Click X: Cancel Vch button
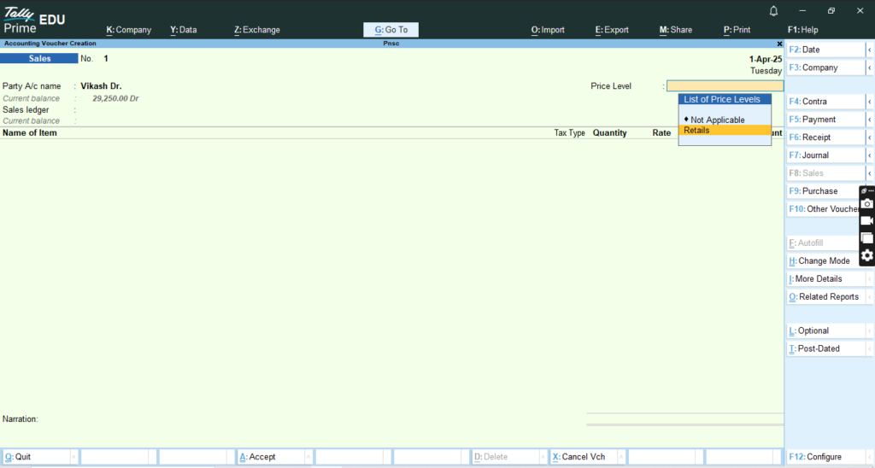Viewport: 875px width, 468px height. pyautogui.click(x=583, y=457)
